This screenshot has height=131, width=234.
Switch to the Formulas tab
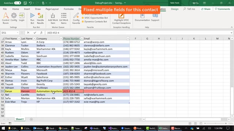[x=69, y=9]
